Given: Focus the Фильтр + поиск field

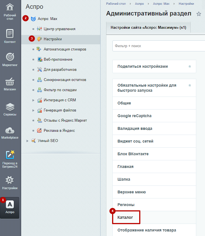Looking at the screenshot, I should click(x=159, y=46).
